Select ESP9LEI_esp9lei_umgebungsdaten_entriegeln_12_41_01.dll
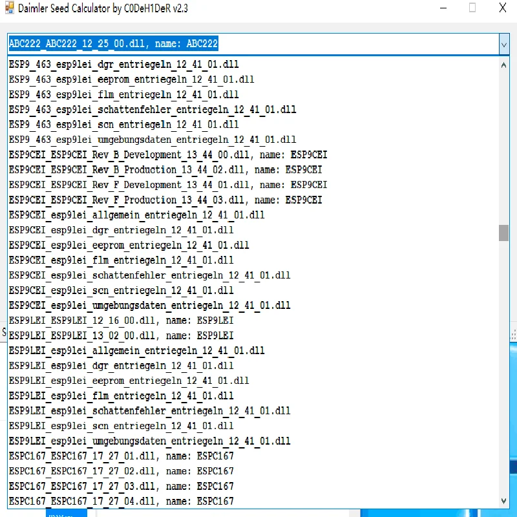 coord(253,441)
